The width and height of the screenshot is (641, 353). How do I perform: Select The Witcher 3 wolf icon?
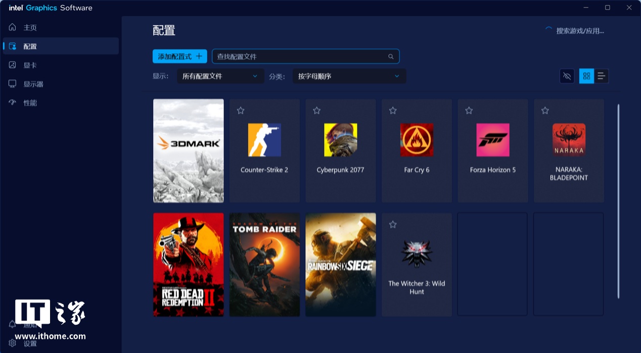click(417, 254)
